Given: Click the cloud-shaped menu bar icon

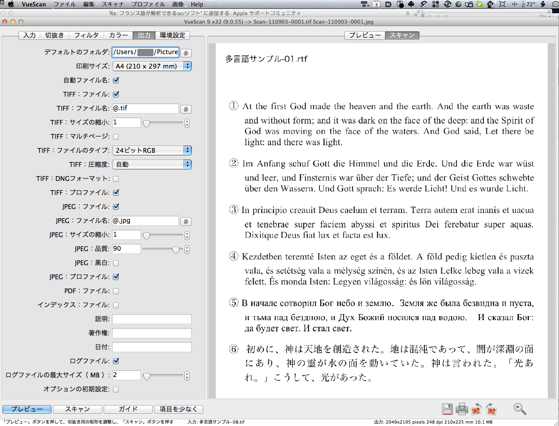Looking at the screenshot, I should (x=411, y=4).
